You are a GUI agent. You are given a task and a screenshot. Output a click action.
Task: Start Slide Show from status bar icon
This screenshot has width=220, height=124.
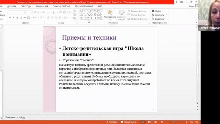[162, 122]
